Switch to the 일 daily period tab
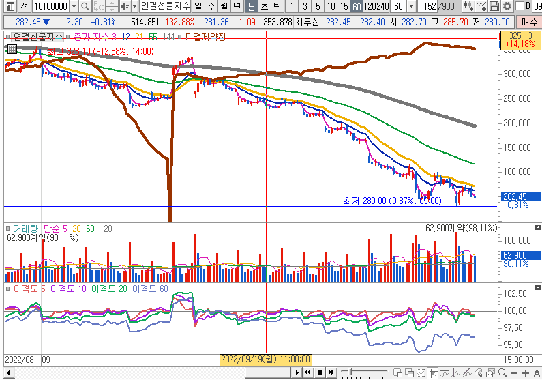Viewport: 542px width, 380px height. click(197, 6)
